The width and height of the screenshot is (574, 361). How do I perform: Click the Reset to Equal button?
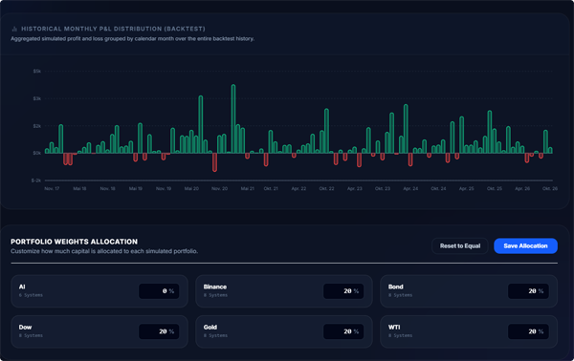(x=460, y=245)
